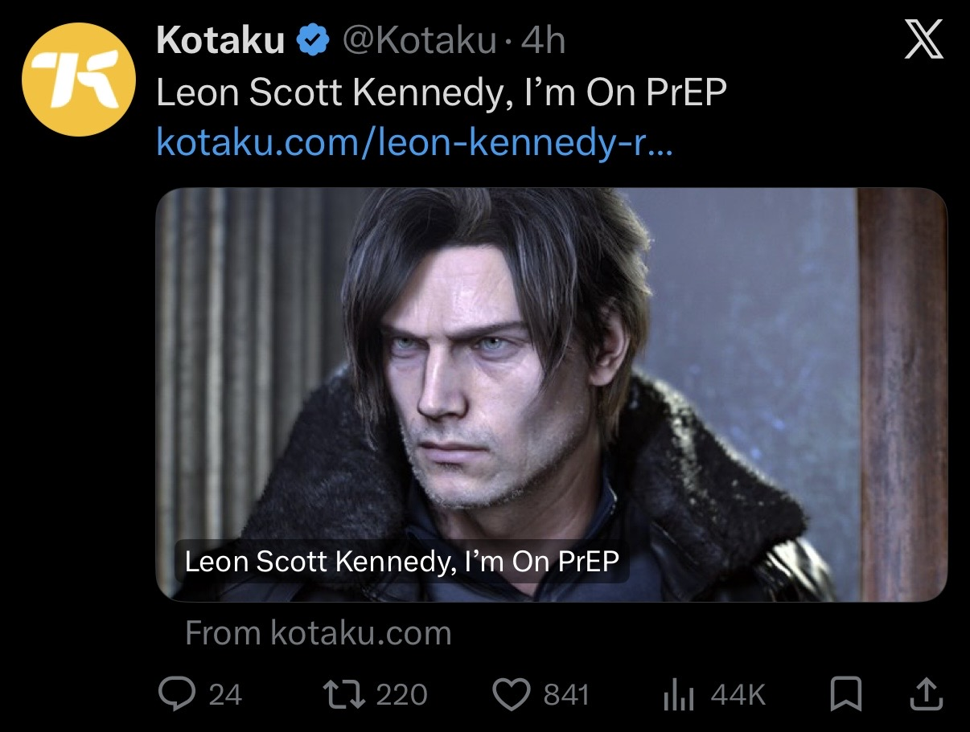970x732 pixels.
Task: Click the @Kotaku handle
Action: 419,41
